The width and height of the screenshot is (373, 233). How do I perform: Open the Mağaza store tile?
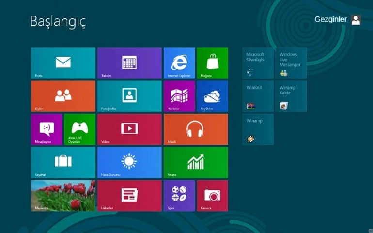pos(213,63)
